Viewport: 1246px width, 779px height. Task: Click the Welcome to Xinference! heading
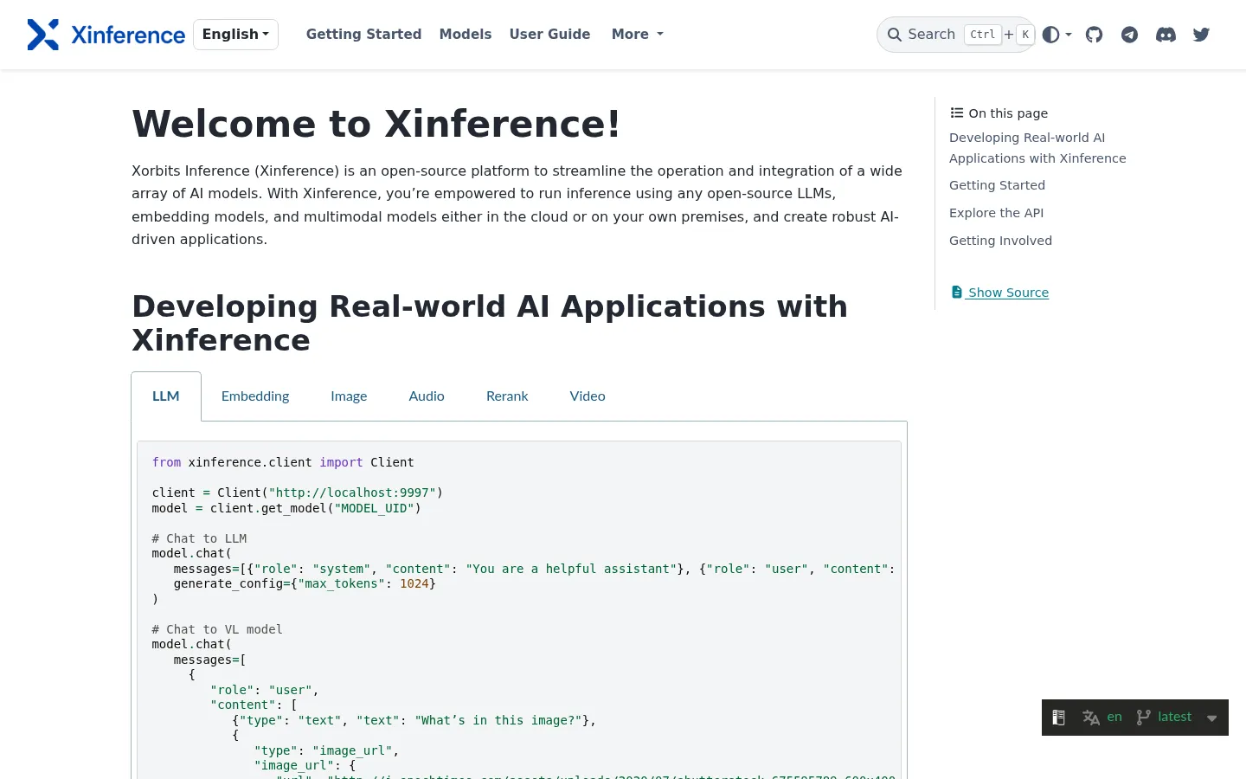tap(376, 124)
